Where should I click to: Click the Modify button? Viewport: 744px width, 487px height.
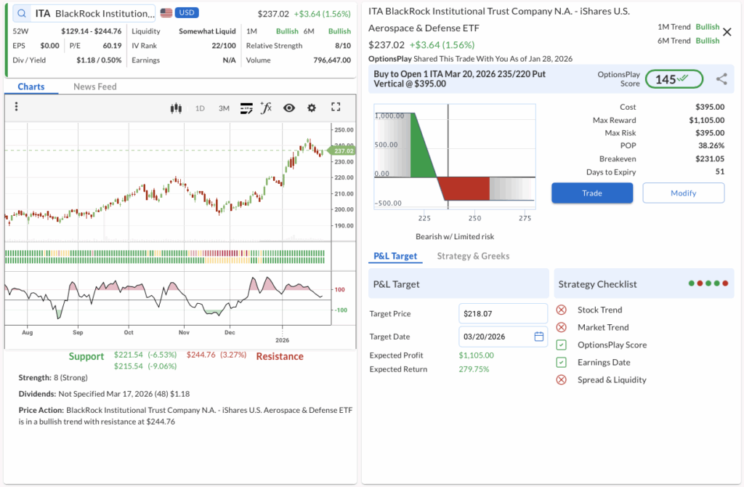[683, 193]
